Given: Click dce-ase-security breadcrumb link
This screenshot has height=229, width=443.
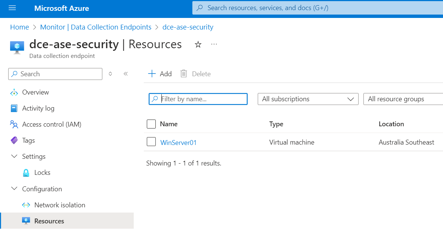Looking at the screenshot, I should 188,27.
